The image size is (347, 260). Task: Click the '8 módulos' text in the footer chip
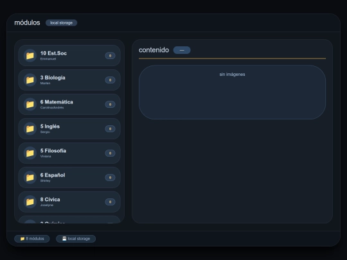tap(35, 239)
